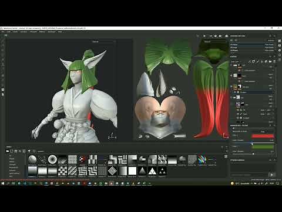Click the taskbar search icon

pyautogui.click(x=8, y=183)
